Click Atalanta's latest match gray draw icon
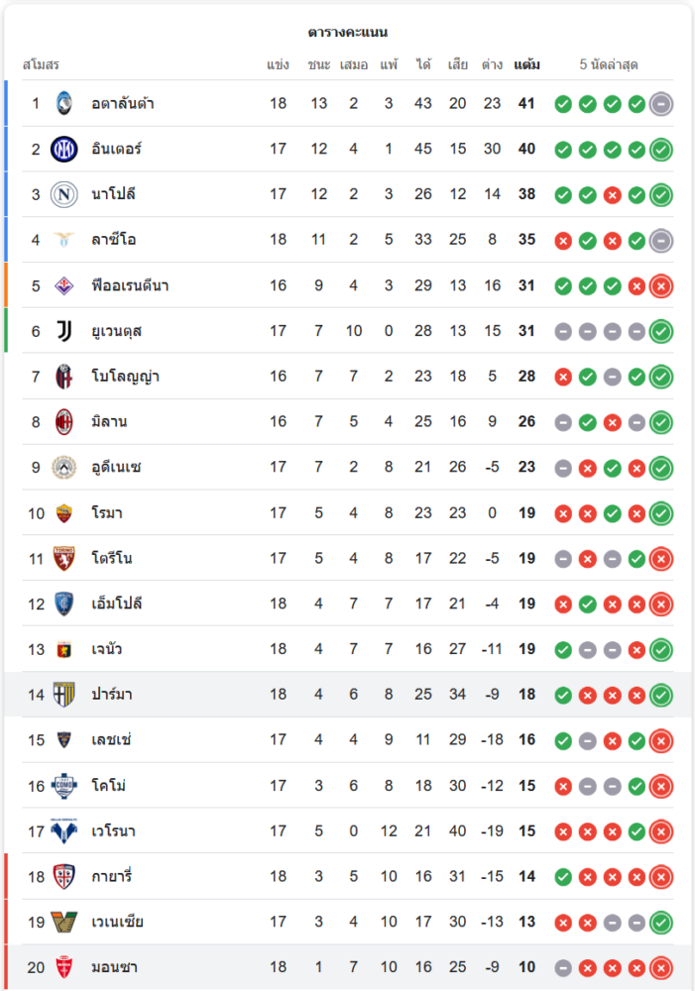Viewport: 695px width, 991px height. (x=661, y=103)
